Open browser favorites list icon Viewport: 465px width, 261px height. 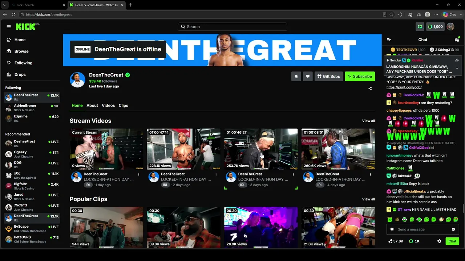click(419, 14)
